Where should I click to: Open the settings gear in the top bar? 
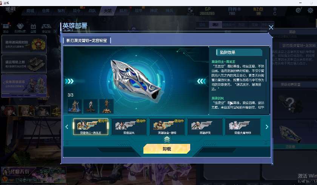coord(310,10)
